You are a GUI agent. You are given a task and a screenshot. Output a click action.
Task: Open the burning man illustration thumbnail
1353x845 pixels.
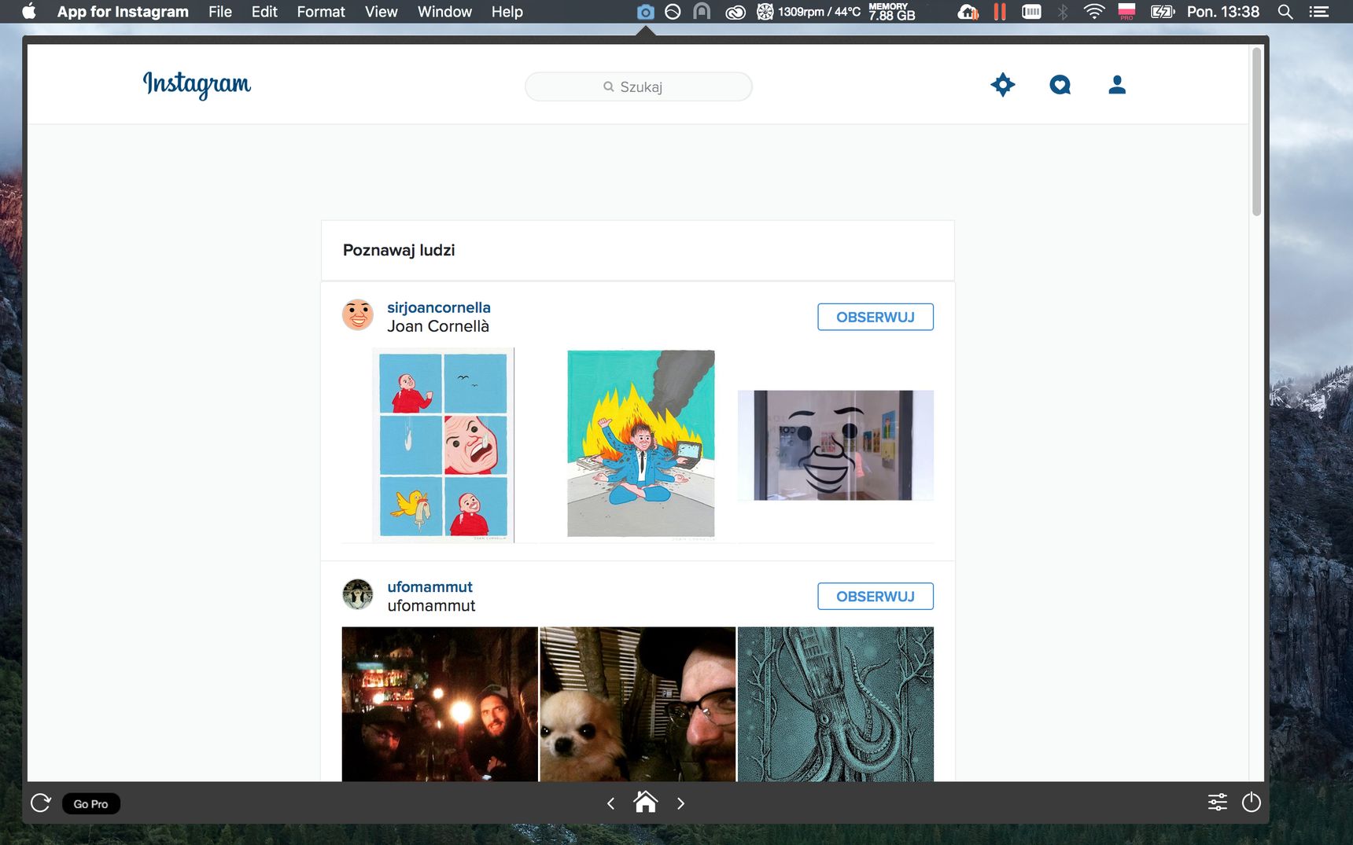click(x=641, y=444)
